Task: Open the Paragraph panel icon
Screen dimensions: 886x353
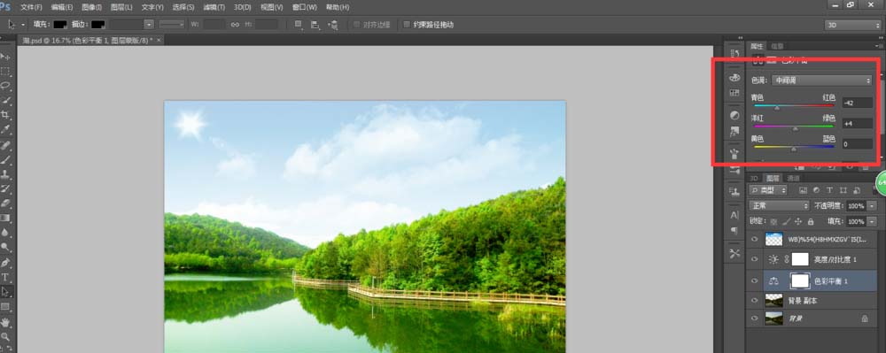Action: click(x=734, y=230)
